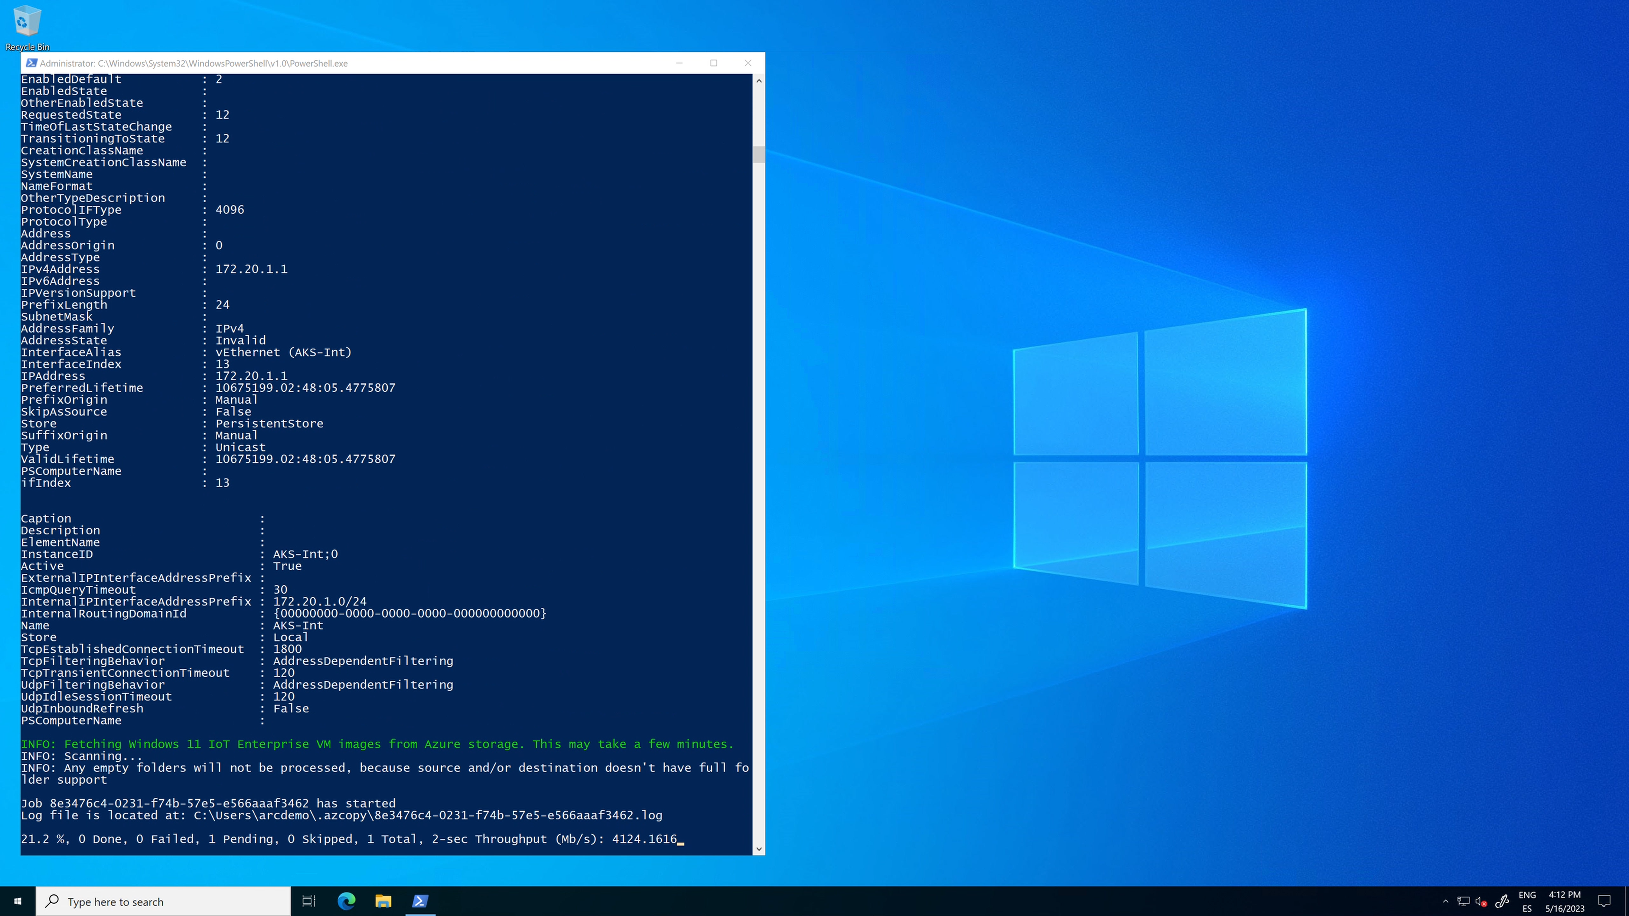Open the network status tray icon

click(x=1463, y=902)
